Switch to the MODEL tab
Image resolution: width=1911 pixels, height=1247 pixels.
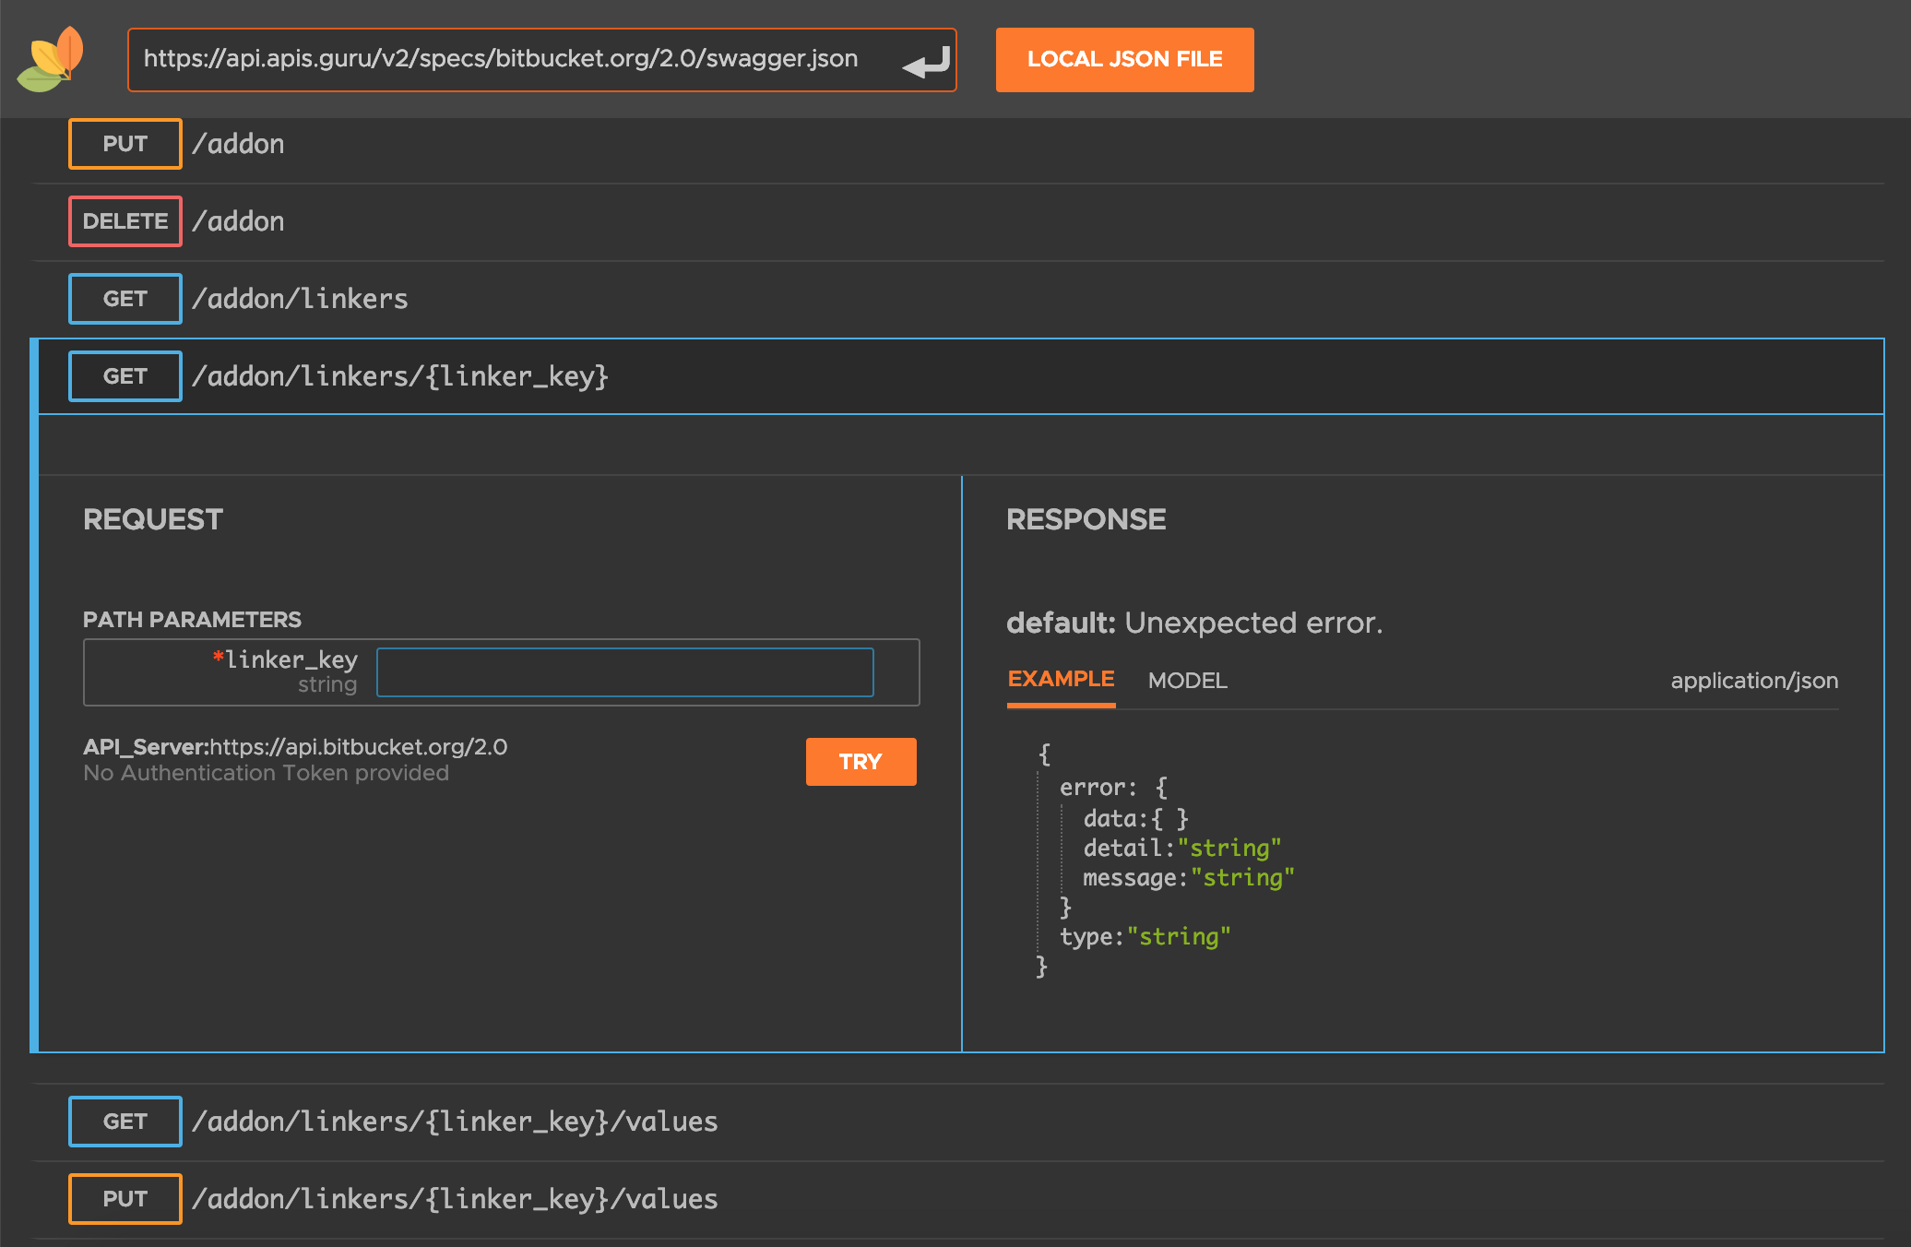pyautogui.click(x=1187, y=681)
